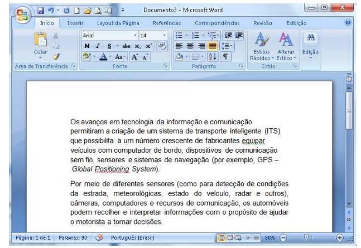Apply bold formatting with N button
Screen dimensions: 361x248
point(86,45)
